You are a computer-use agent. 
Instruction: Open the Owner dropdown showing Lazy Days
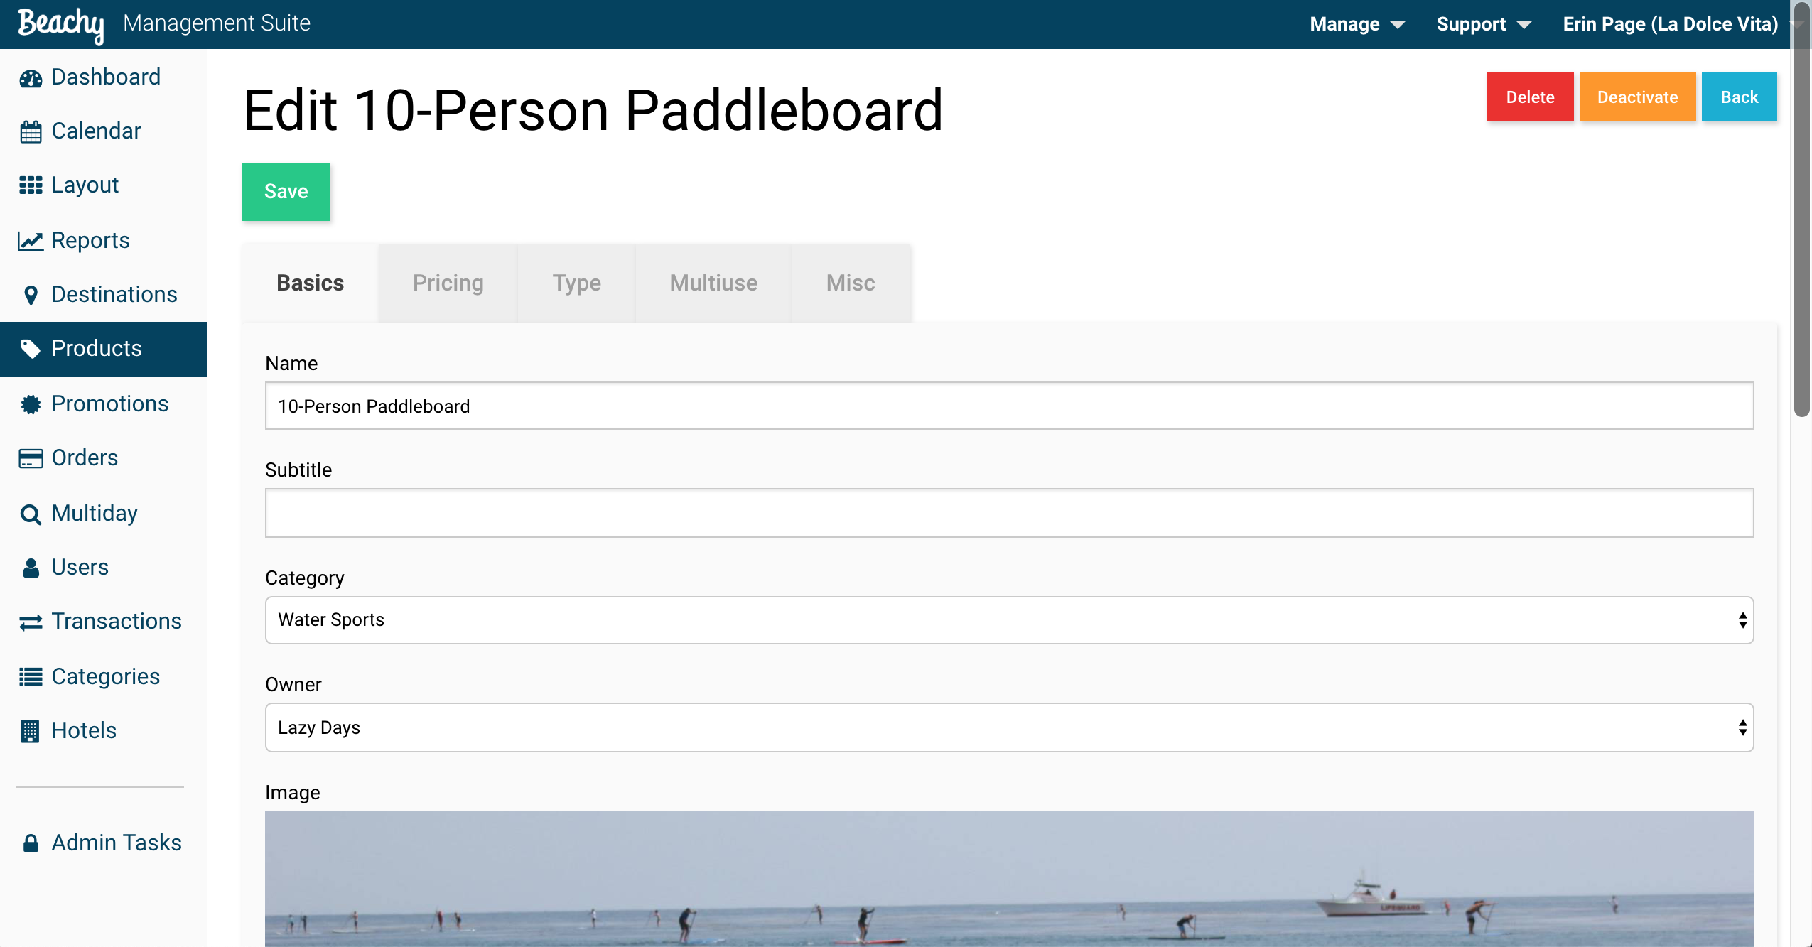pos(1009,727)
